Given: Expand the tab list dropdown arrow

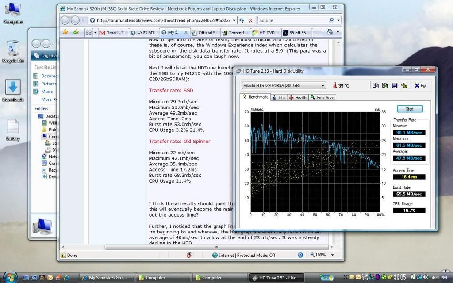Looking at the screenshot, I should [96, 33].
